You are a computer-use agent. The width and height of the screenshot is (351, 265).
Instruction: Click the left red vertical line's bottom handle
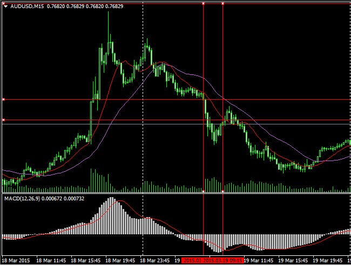tap(203, 191)
